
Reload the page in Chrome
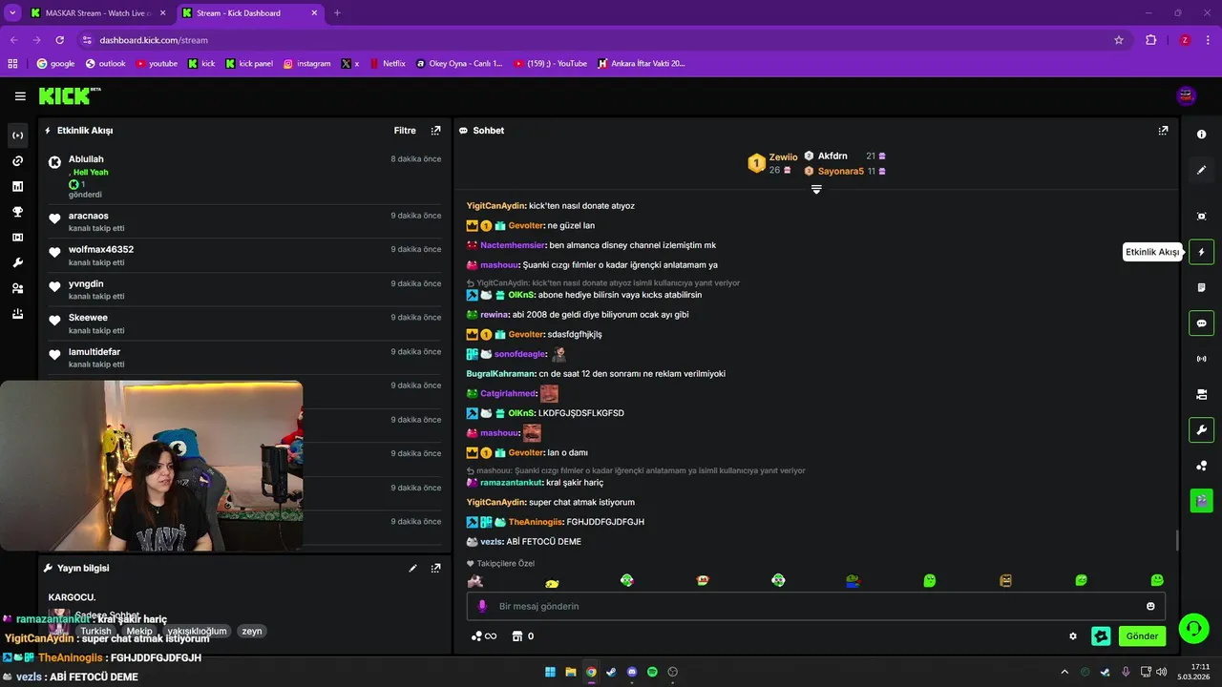pyautogui.click(x=59, y=40)
